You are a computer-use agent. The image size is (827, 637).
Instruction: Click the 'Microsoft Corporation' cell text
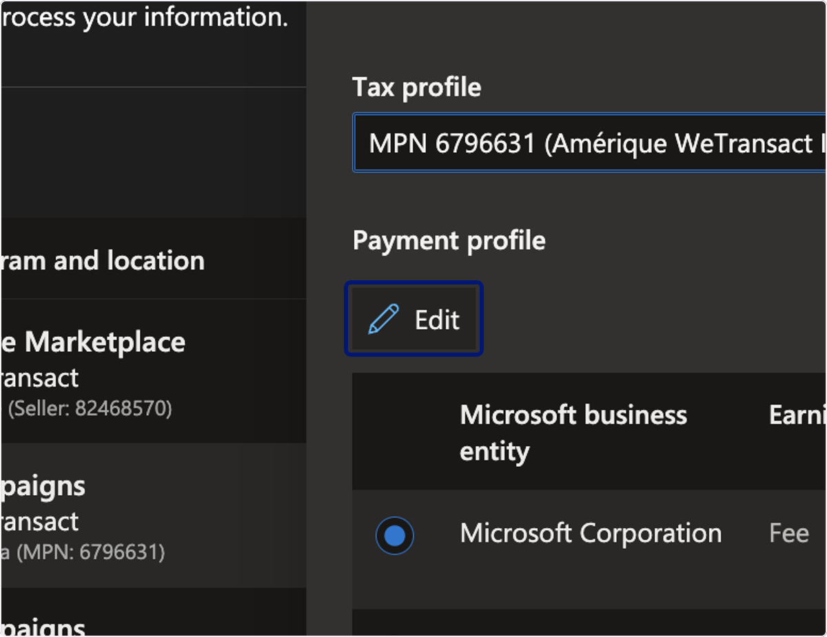tap(591, 534)
